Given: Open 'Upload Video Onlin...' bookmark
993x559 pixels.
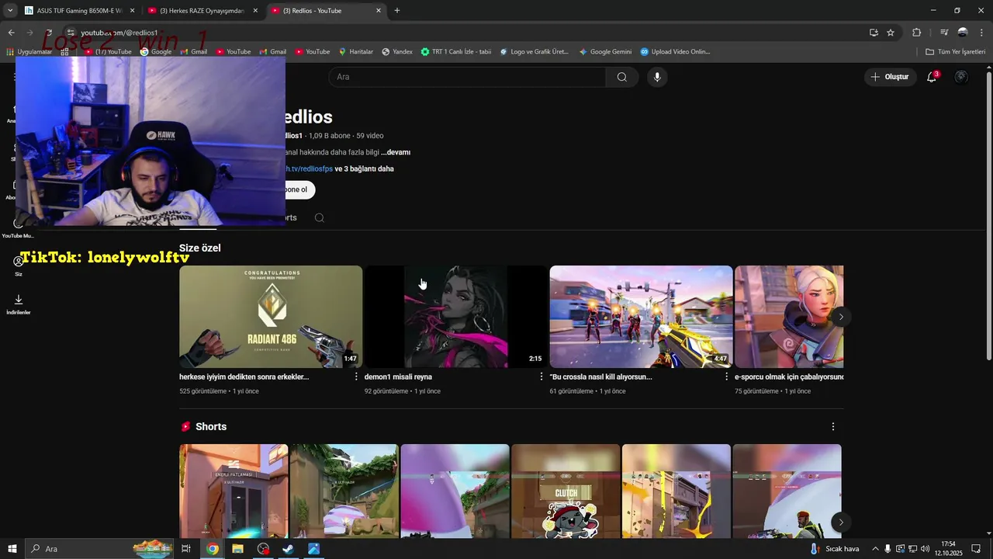Looking at the screenshot, I should (675, 52).
